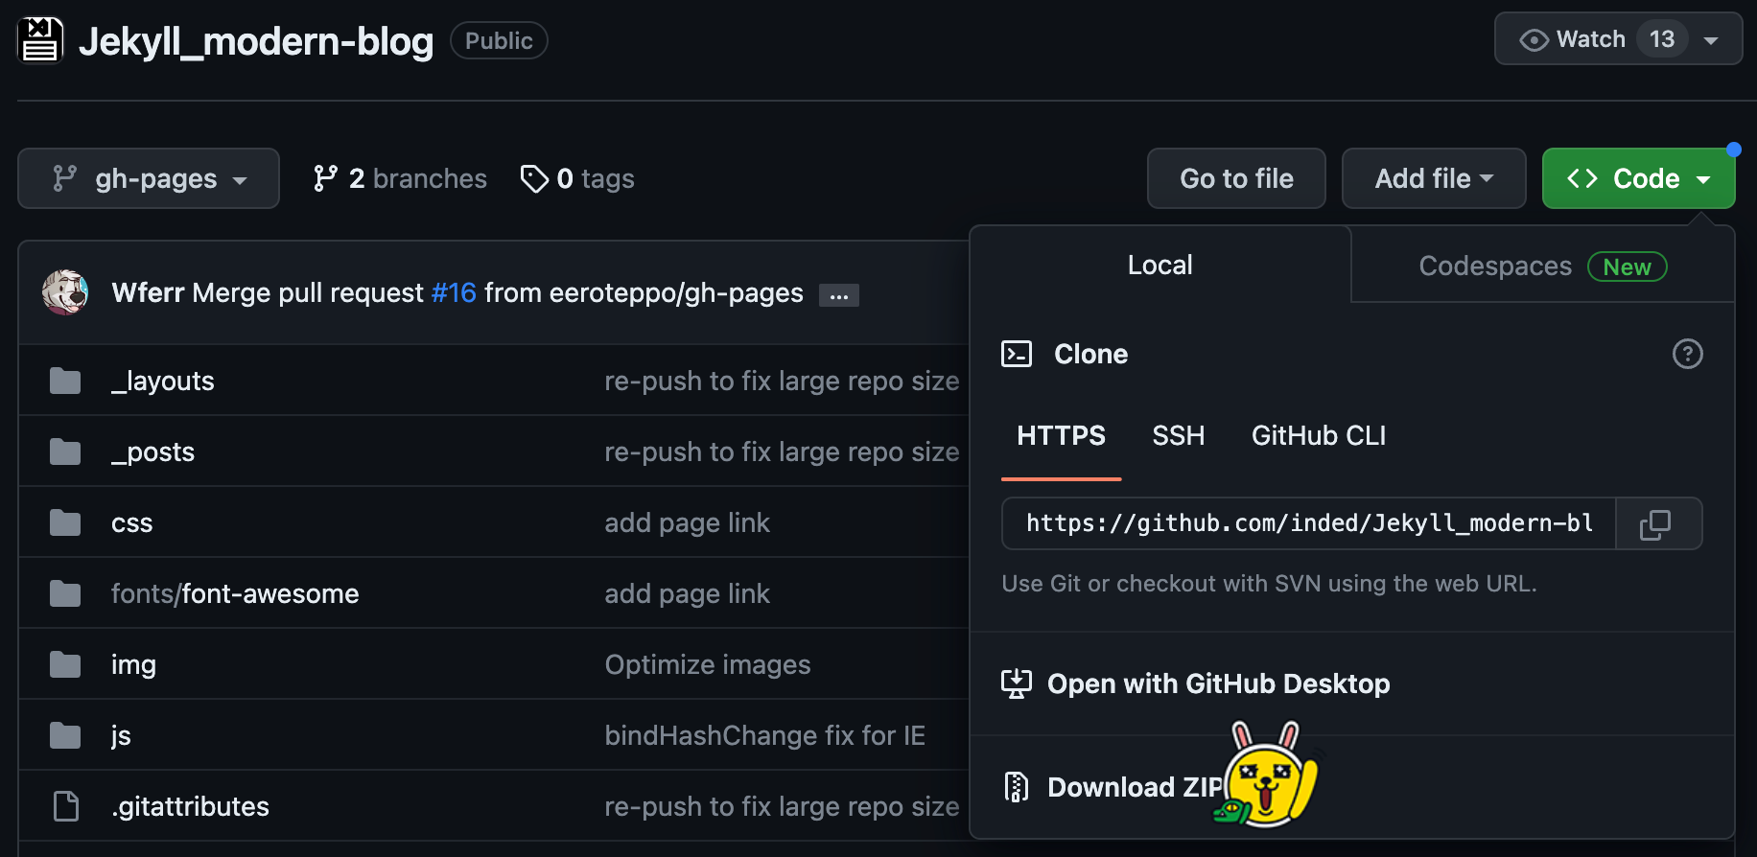Open the Add file dropdown
The height and width of the screenshot is (857, 1757).
(x=1434, y=178)
